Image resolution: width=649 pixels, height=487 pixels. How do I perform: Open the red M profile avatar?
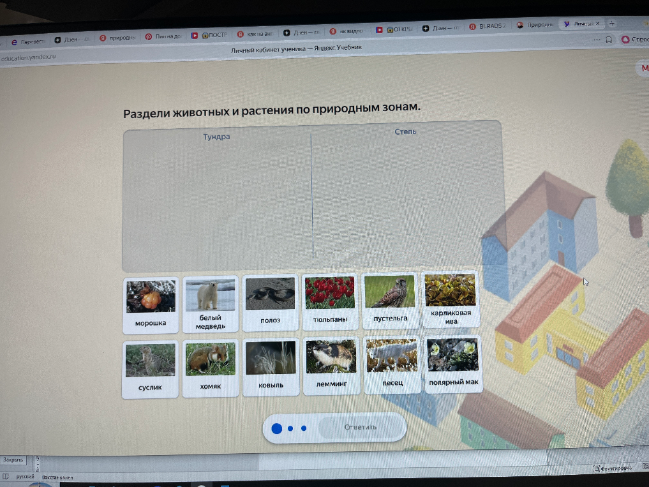[x=644, y=68]
